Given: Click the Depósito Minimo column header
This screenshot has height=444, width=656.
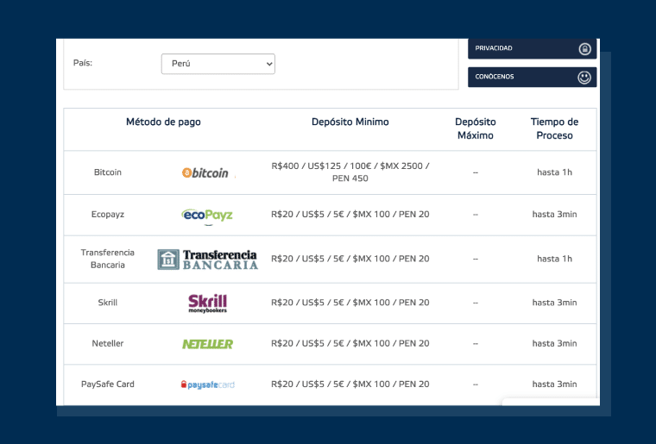Looking at the screenshot, I should click(x=350, y=122).
